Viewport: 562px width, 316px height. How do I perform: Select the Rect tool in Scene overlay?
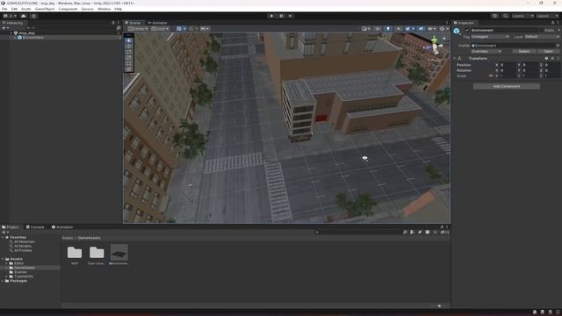click(129, 63)
